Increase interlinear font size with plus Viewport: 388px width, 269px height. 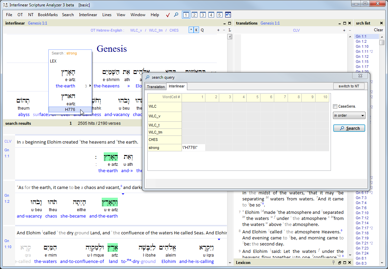pyautogui.click(x=218, y=30)
